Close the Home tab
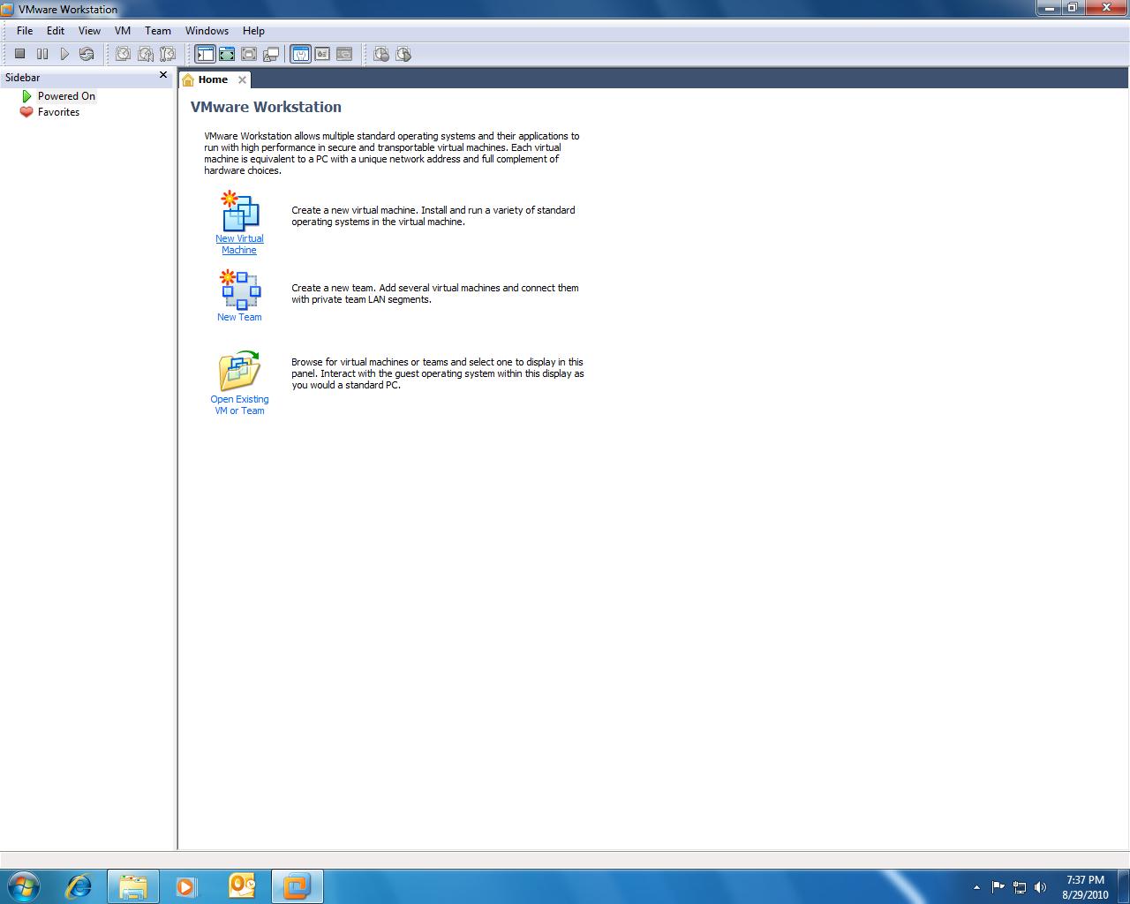 click(x=242, y=79)
